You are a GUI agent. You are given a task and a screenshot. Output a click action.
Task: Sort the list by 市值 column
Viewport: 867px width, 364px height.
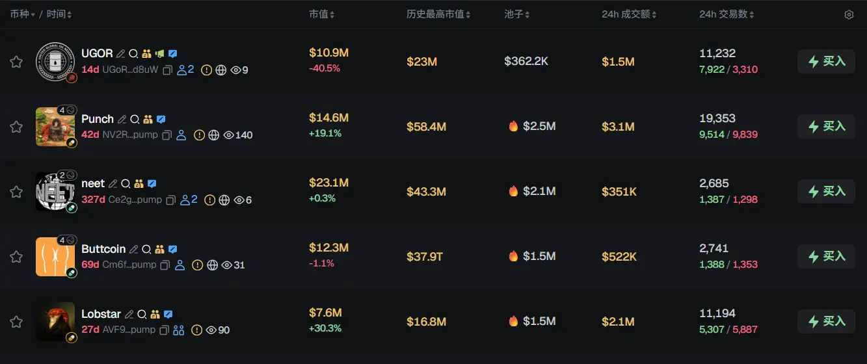[322, 14]
